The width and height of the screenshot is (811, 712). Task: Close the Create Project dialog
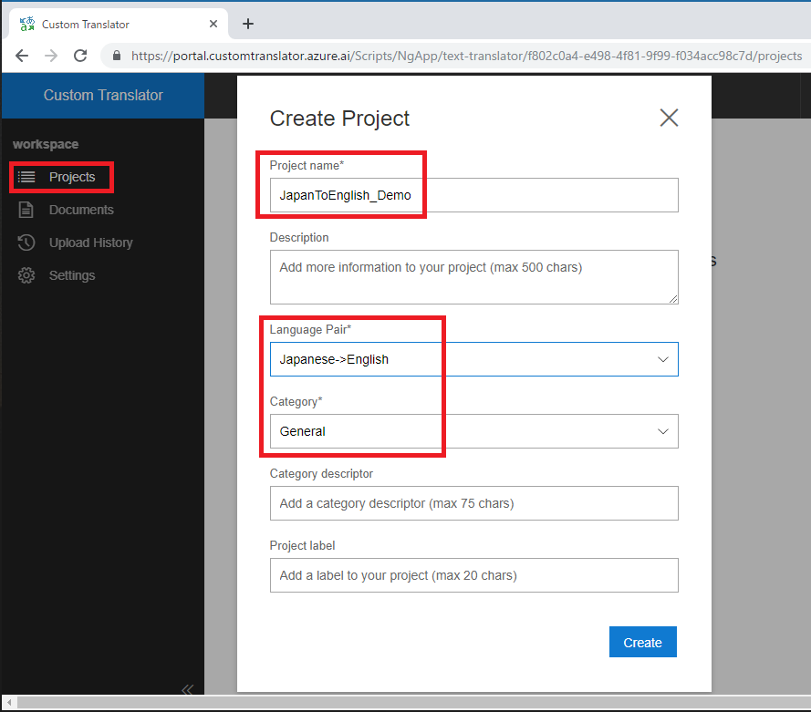(669, 118)
